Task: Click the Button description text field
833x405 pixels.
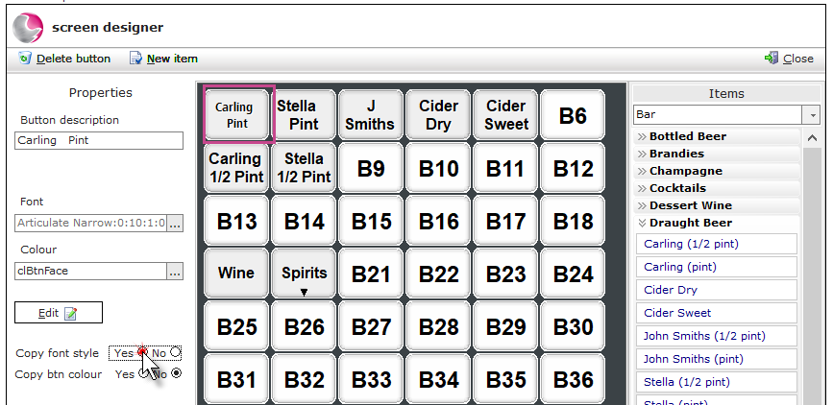Action: point(99,141)
